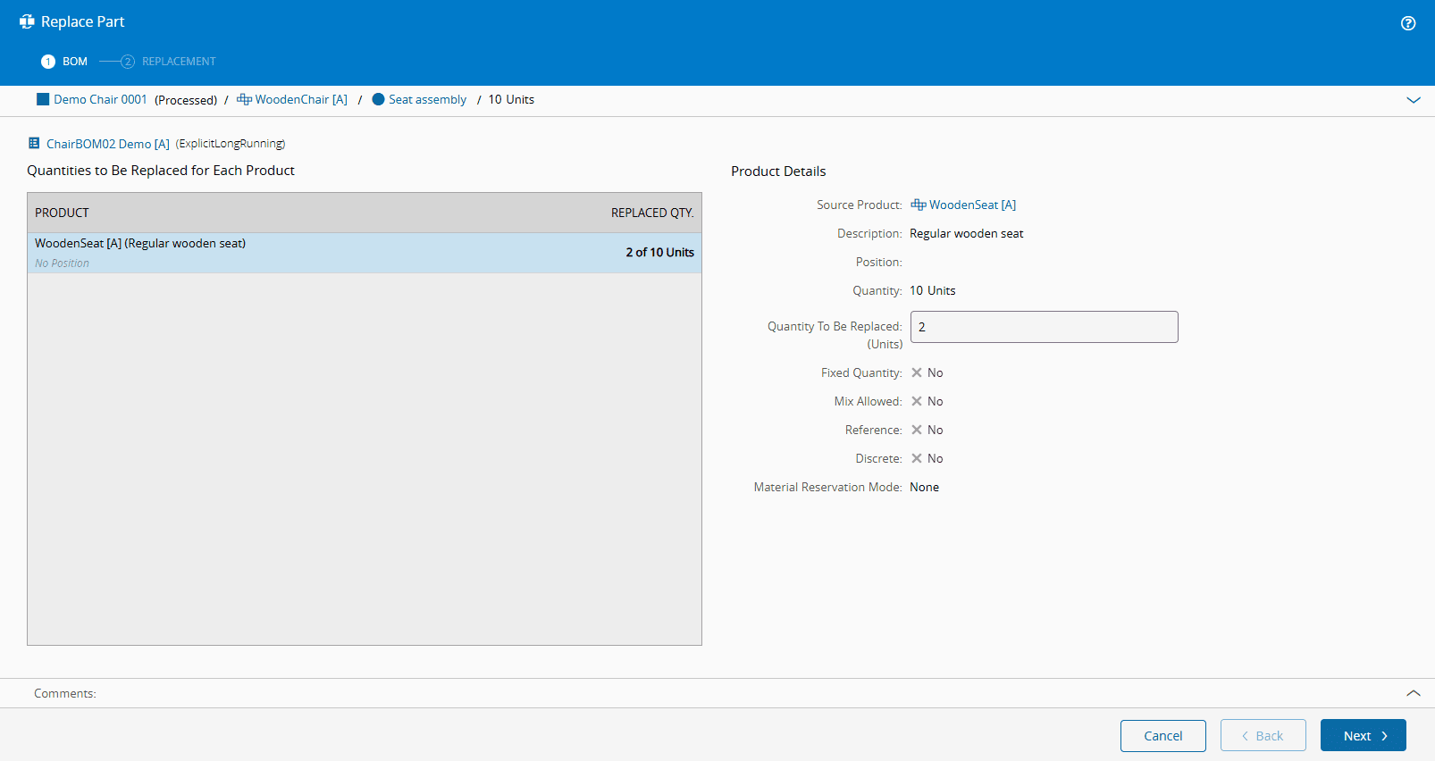Open the WoodenSeat [A] source product link
Viewport: 1435px width, 761px height.
tap(972, 205)
